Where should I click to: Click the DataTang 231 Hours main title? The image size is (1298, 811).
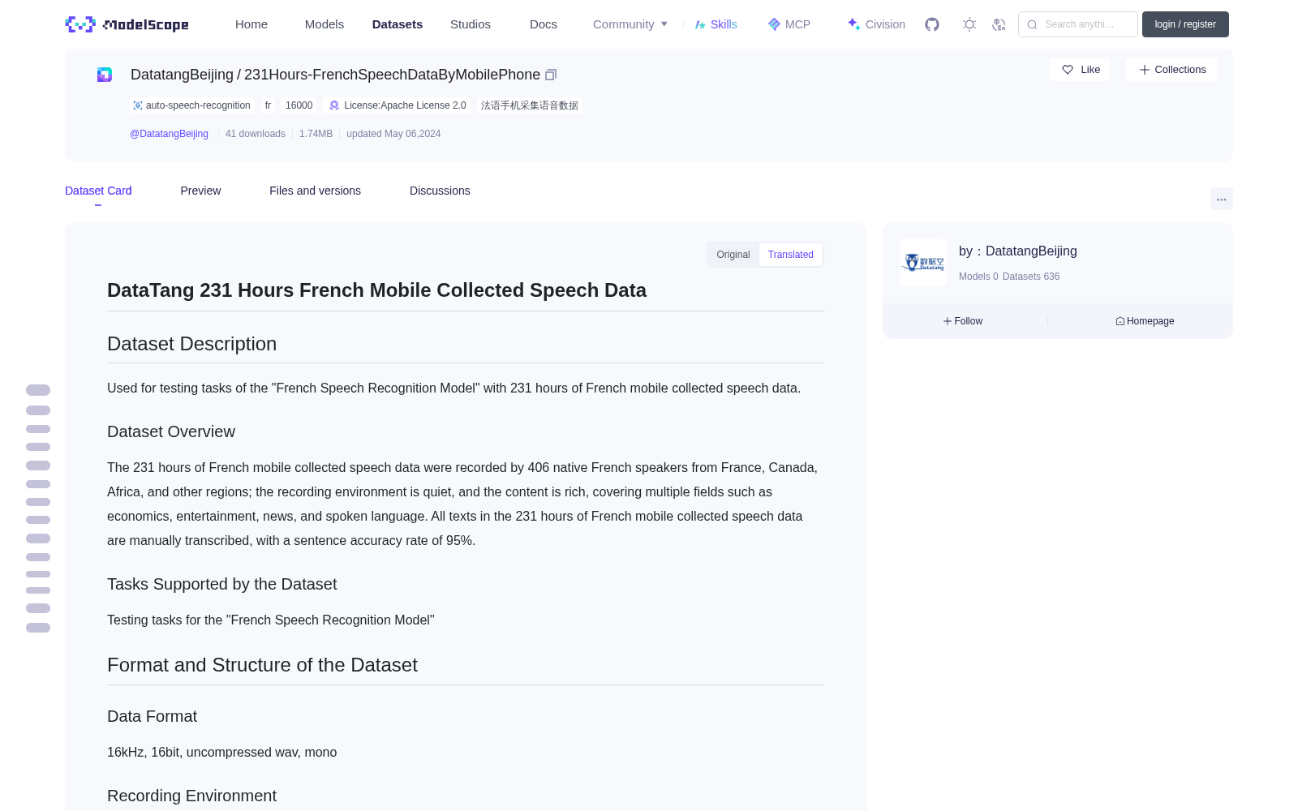tap(376, 290)
